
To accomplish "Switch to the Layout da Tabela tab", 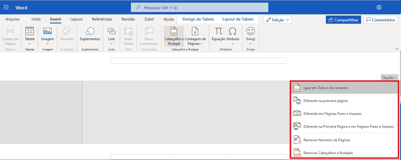I will [238, 19].
